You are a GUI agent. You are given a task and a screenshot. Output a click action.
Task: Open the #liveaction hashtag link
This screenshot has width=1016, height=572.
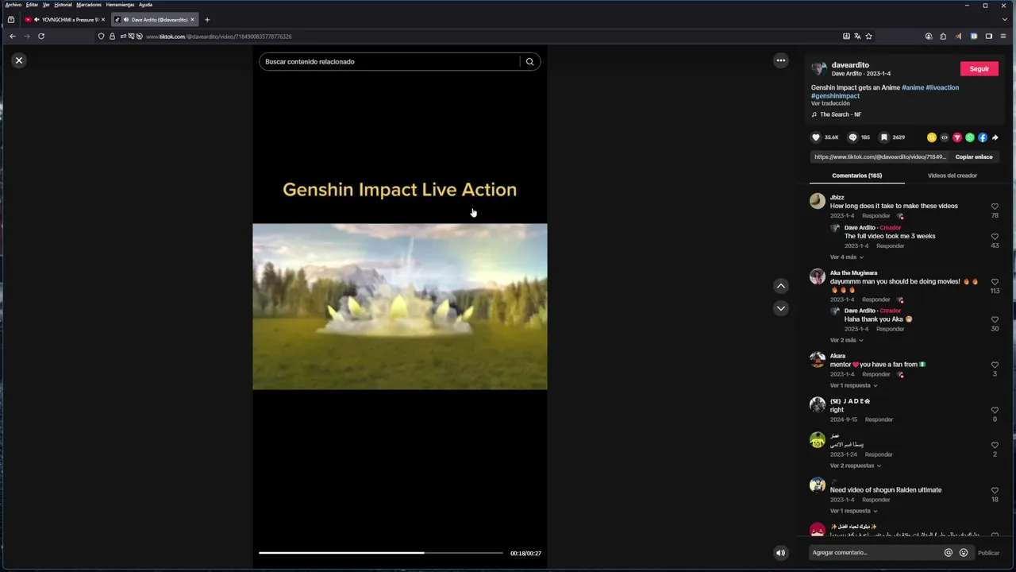pos(942,87)
